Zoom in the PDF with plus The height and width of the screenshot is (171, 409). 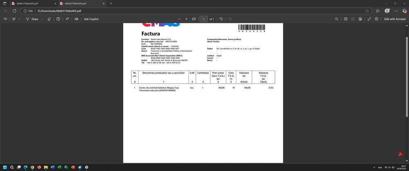(x=187, y=19)
